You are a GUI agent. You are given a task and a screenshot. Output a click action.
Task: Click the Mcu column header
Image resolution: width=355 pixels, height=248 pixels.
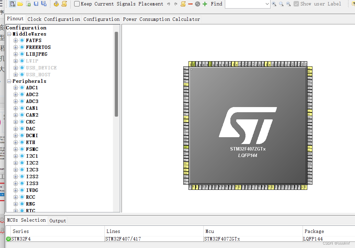click(253, 231)
